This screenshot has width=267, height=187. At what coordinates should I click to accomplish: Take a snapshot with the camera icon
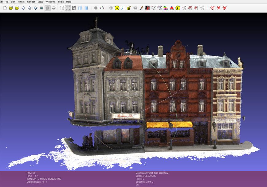coord(41,8)
